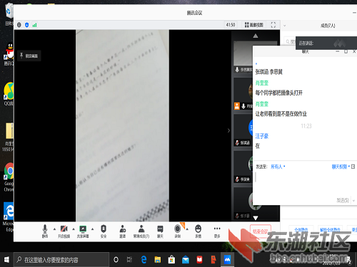Click the 聊天 chat window title
Image resolution: width=357 pixels, height=267 pixels.
tap(306, 51)
